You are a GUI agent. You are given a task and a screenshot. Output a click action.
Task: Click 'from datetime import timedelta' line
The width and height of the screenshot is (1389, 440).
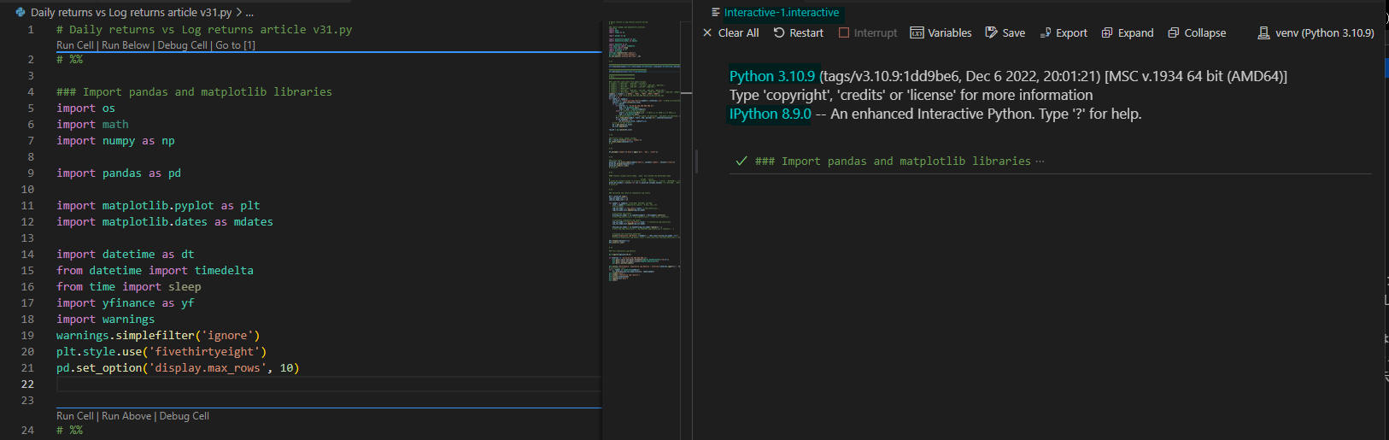pos(155,271)
